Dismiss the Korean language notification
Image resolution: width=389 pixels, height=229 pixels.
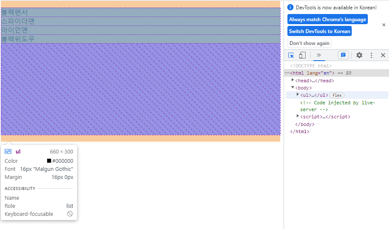pos(384,25)
